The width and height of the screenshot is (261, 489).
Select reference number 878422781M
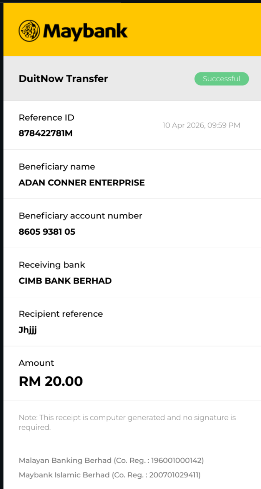point(46,133)
